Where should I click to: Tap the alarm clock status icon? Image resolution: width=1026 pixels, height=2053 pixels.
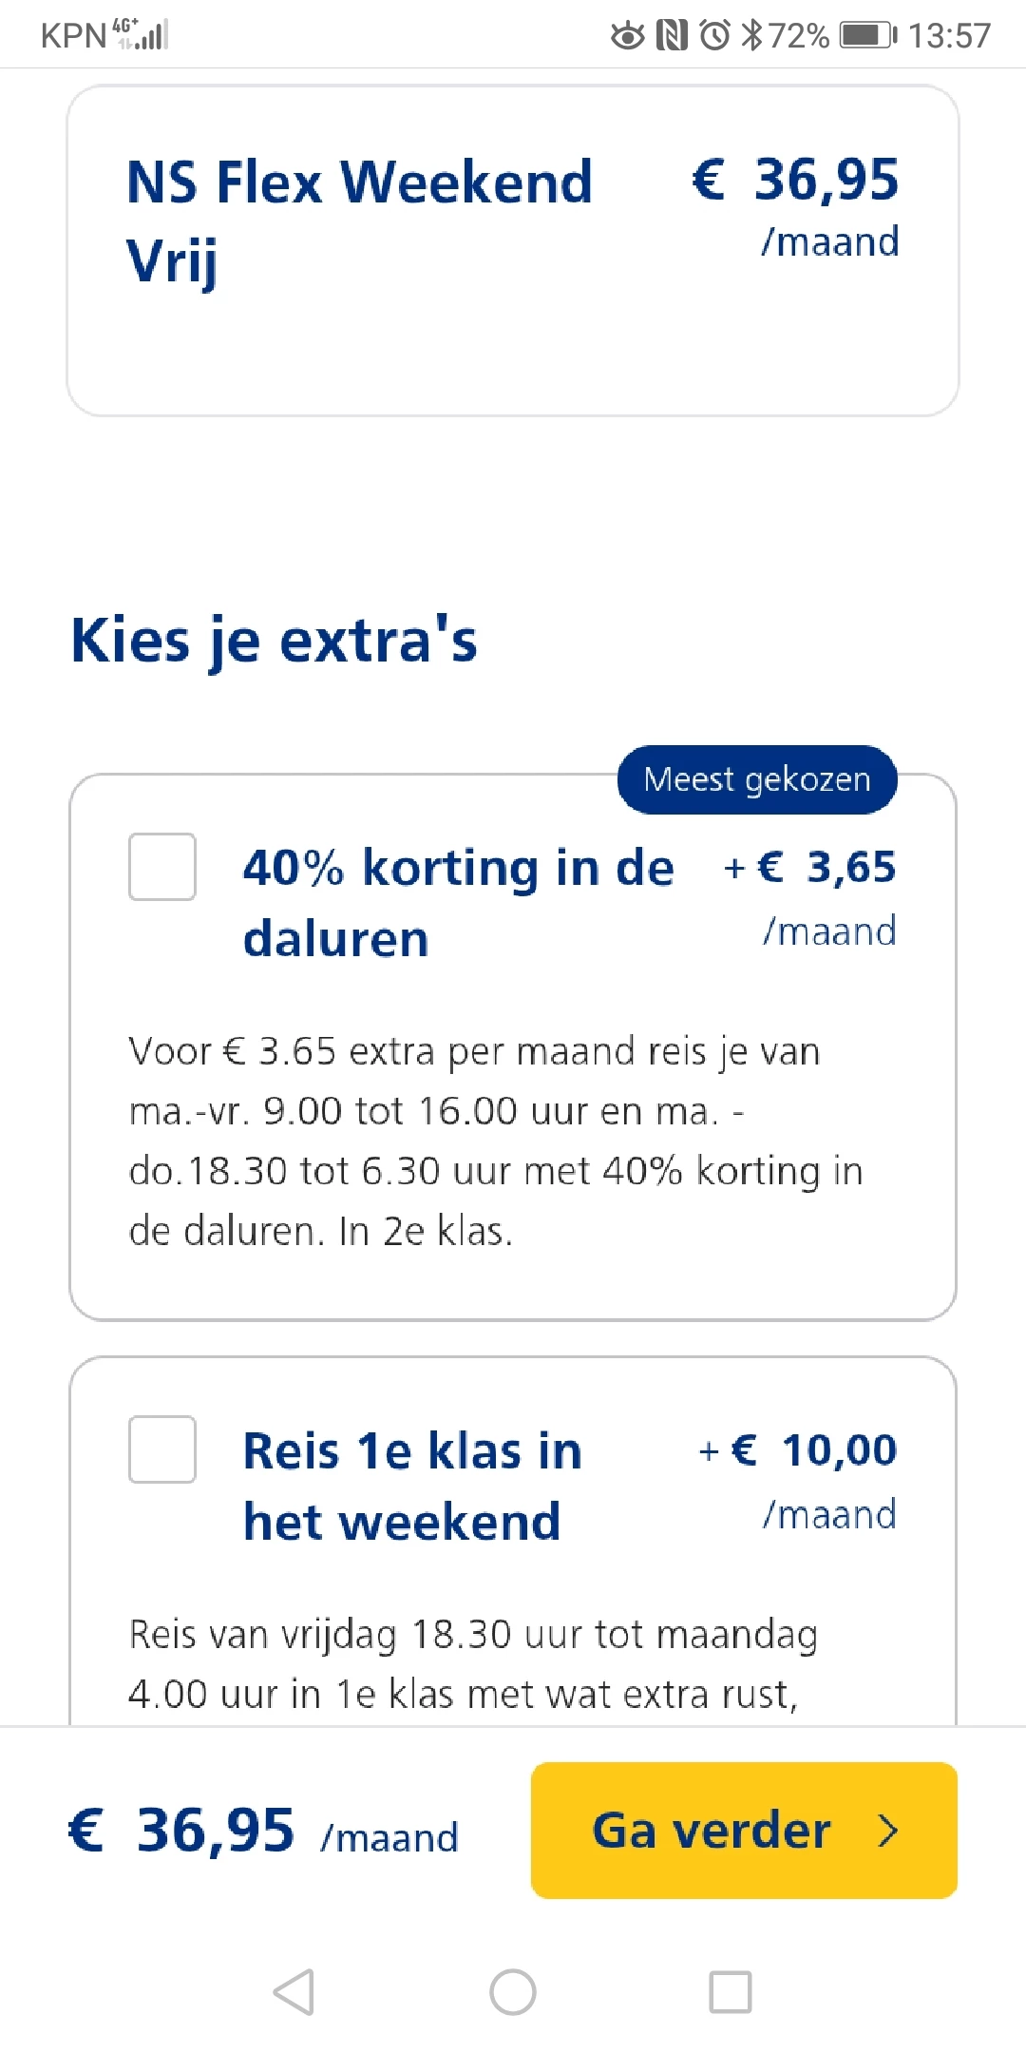pos(714,36)
